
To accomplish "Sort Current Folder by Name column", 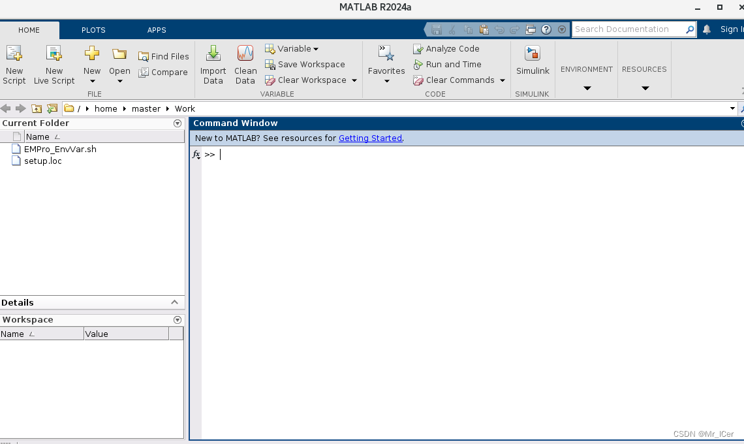I will (104, 136).
